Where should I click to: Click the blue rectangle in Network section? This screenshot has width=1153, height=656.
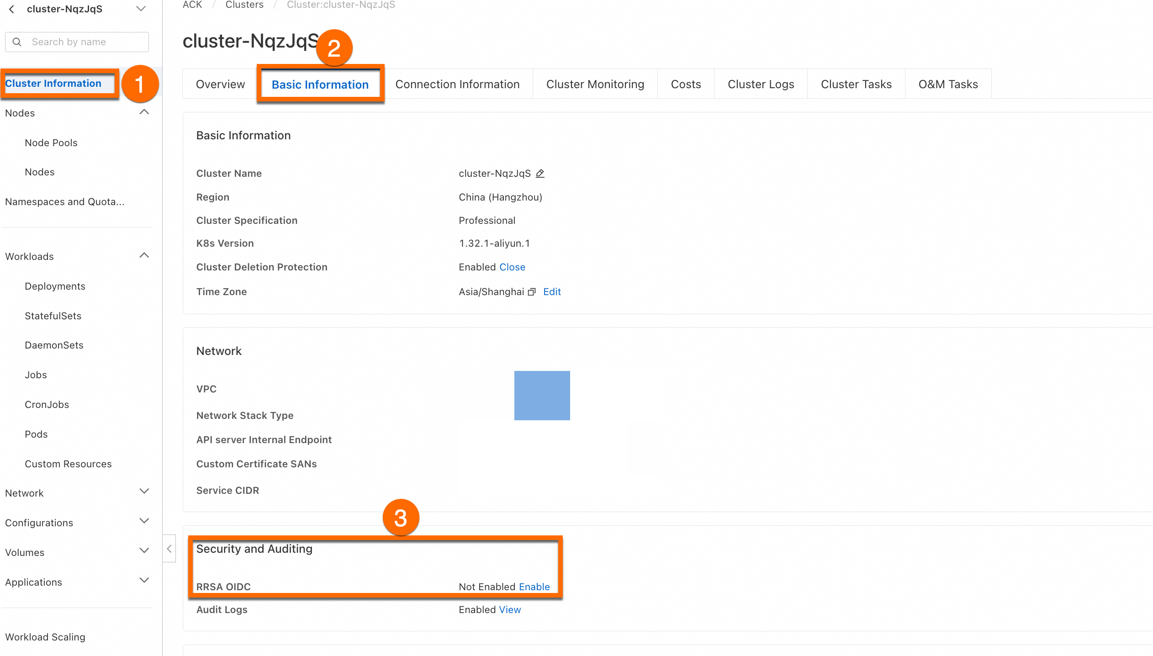[x=542, y=396]
